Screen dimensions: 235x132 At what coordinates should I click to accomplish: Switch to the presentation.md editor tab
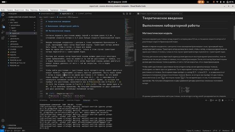(x=47, y=14)
